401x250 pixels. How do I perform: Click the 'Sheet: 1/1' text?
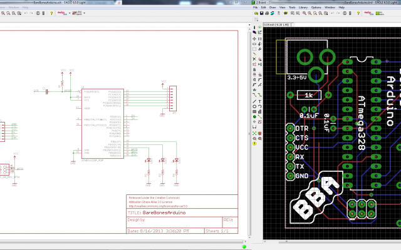tap(217, 231)
